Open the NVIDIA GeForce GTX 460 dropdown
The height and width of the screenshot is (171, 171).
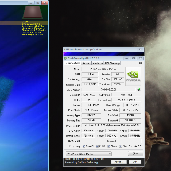click(x=88, y=154)
